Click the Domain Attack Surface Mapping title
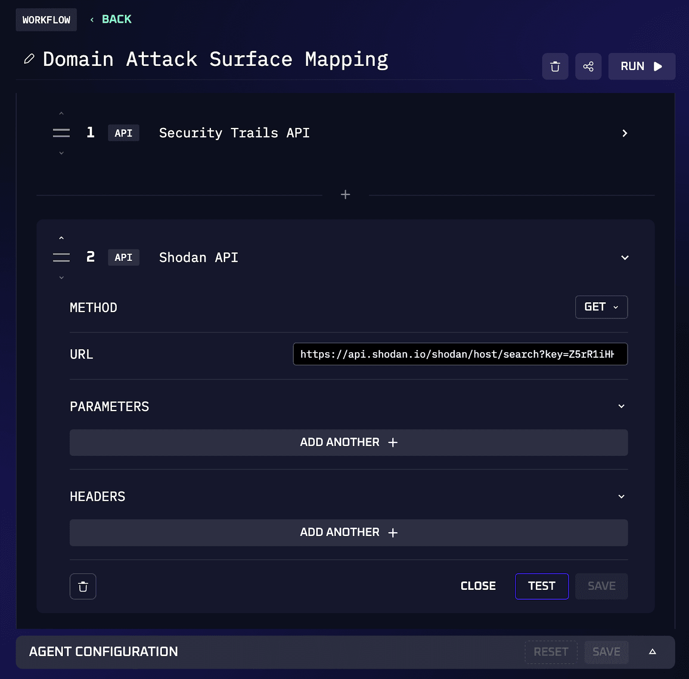The height and width of the screenshot is (679, 689). click(x=215, y=59)
